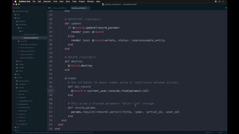This screenshot has height=134, width=239.
Task: Click the Ruby icon beside routes.rb
Action: click(x=17, y=118)
